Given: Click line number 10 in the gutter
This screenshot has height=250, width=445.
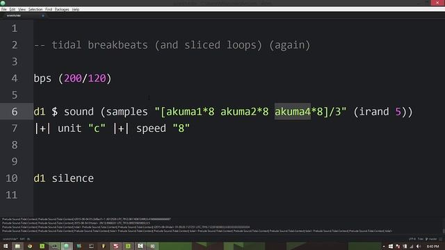Looking at the screenshot, I should coord(12,178).
